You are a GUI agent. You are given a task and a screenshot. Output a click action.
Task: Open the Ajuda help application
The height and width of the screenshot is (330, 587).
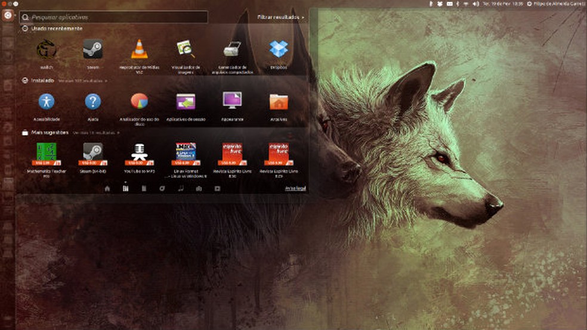[92, 101]
